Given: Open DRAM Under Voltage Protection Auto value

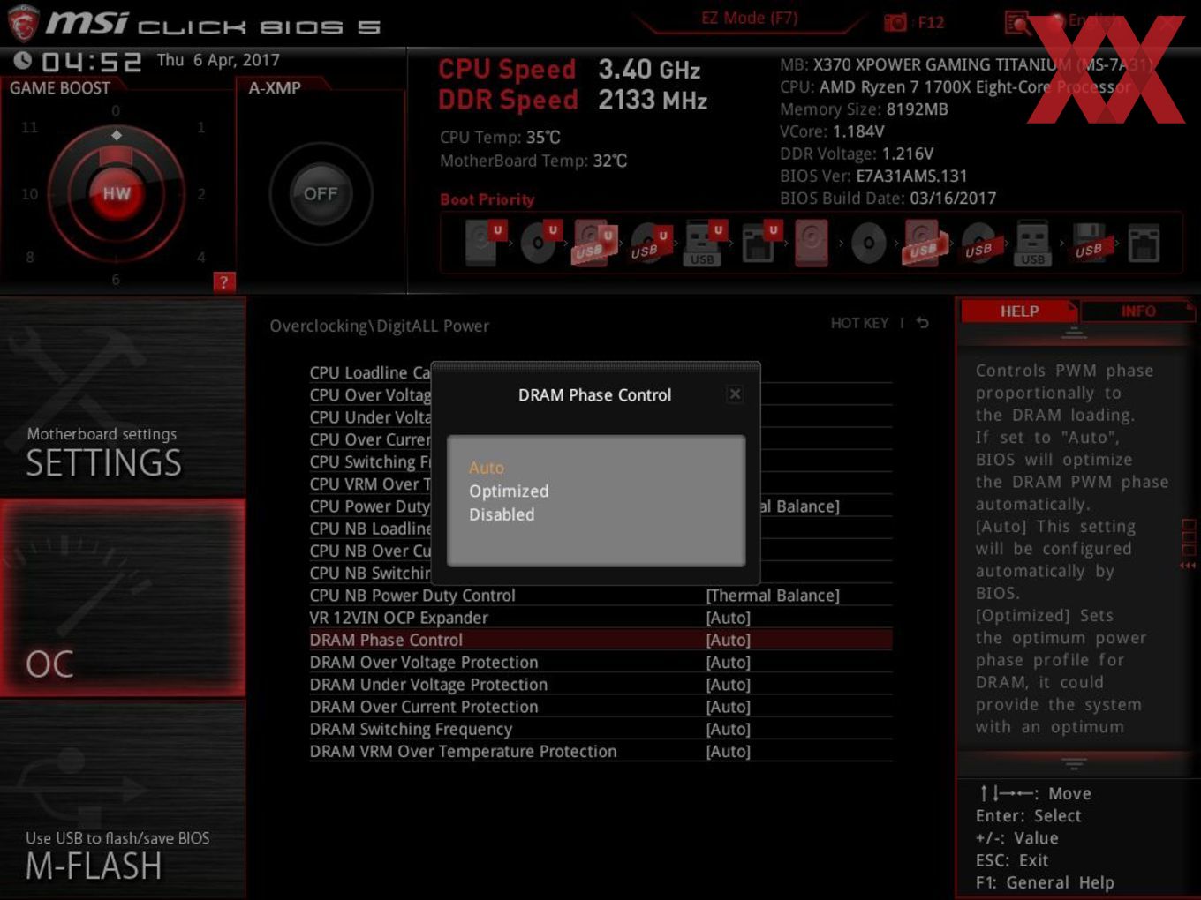Looking at the screenshot, I should pos(729,685).
